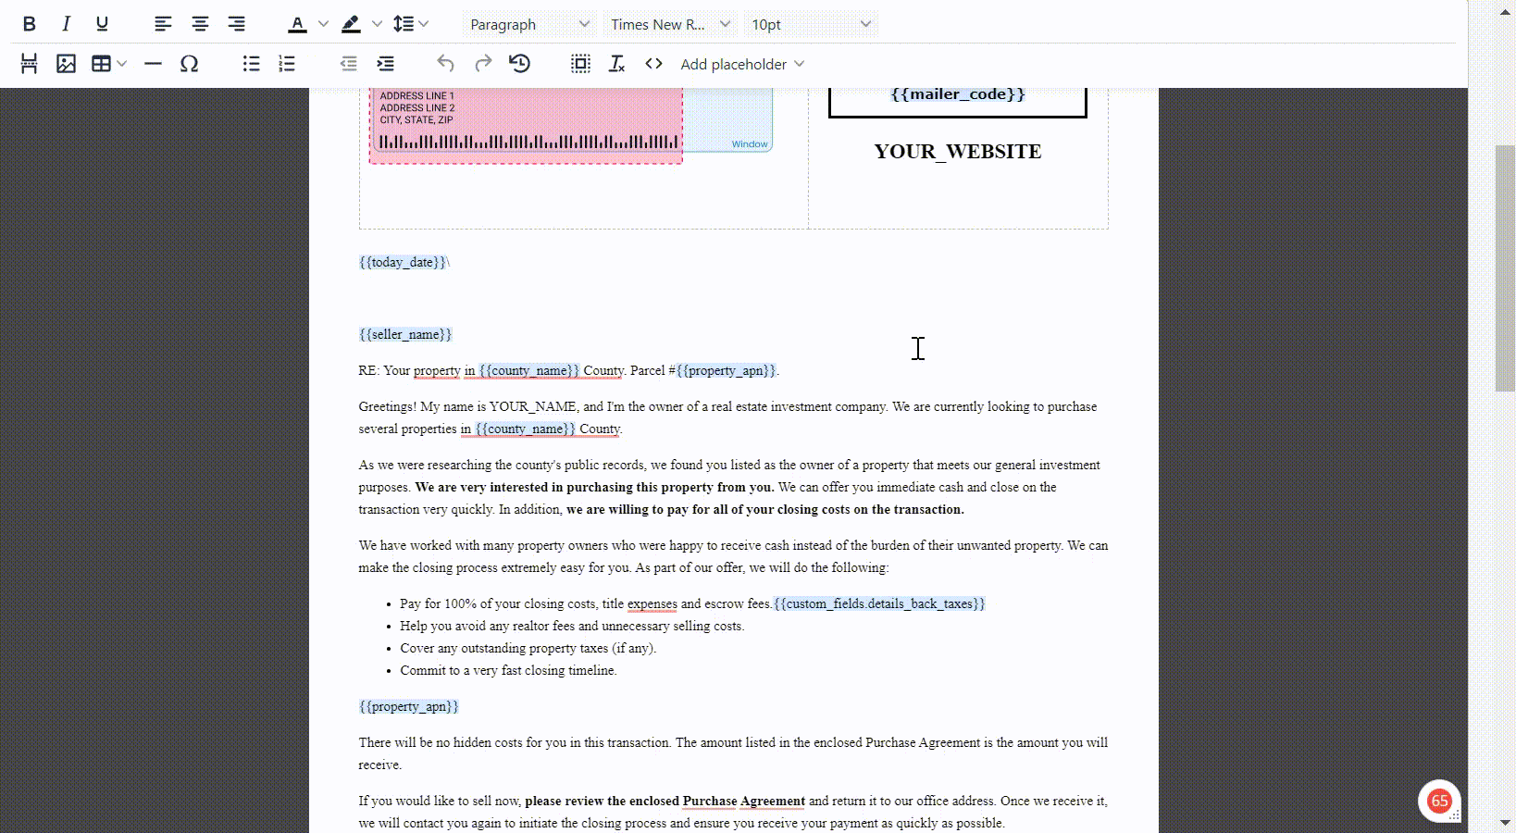Align text left

click(163, 24)
